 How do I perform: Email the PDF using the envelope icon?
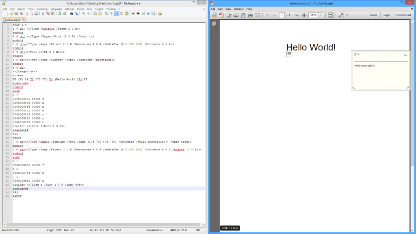(257, 15)
